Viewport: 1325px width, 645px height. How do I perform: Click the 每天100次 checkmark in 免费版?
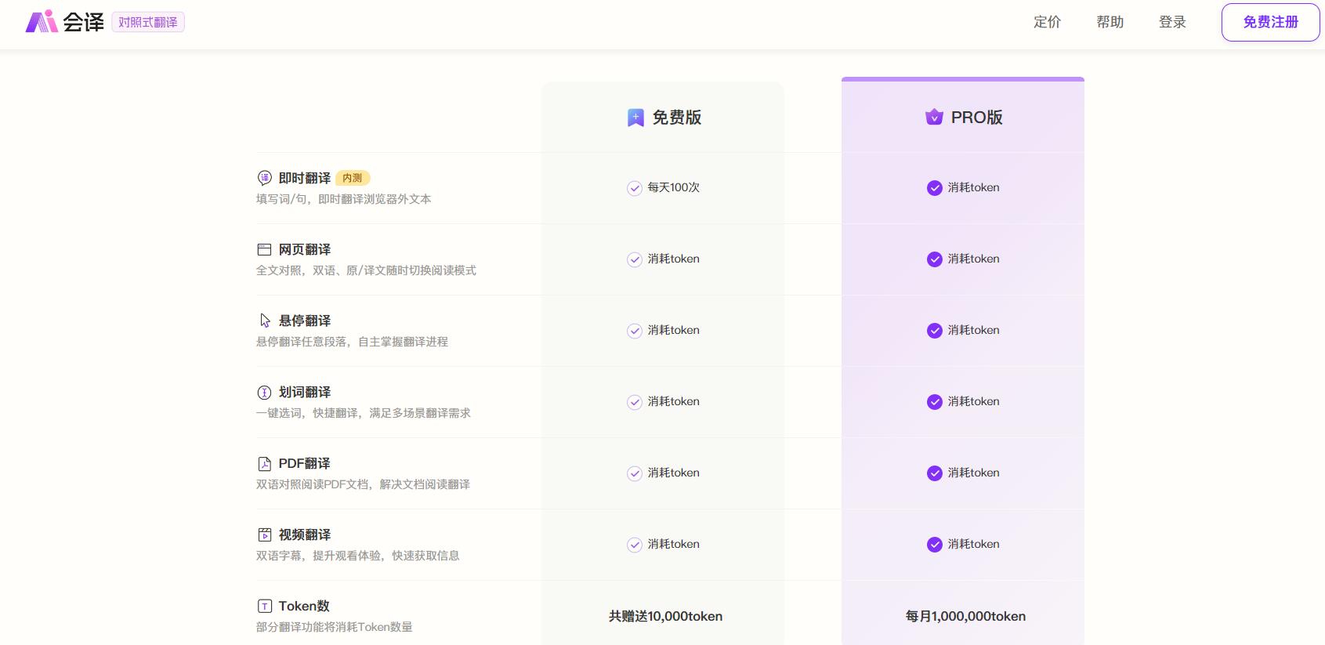(x=635, y=188)
